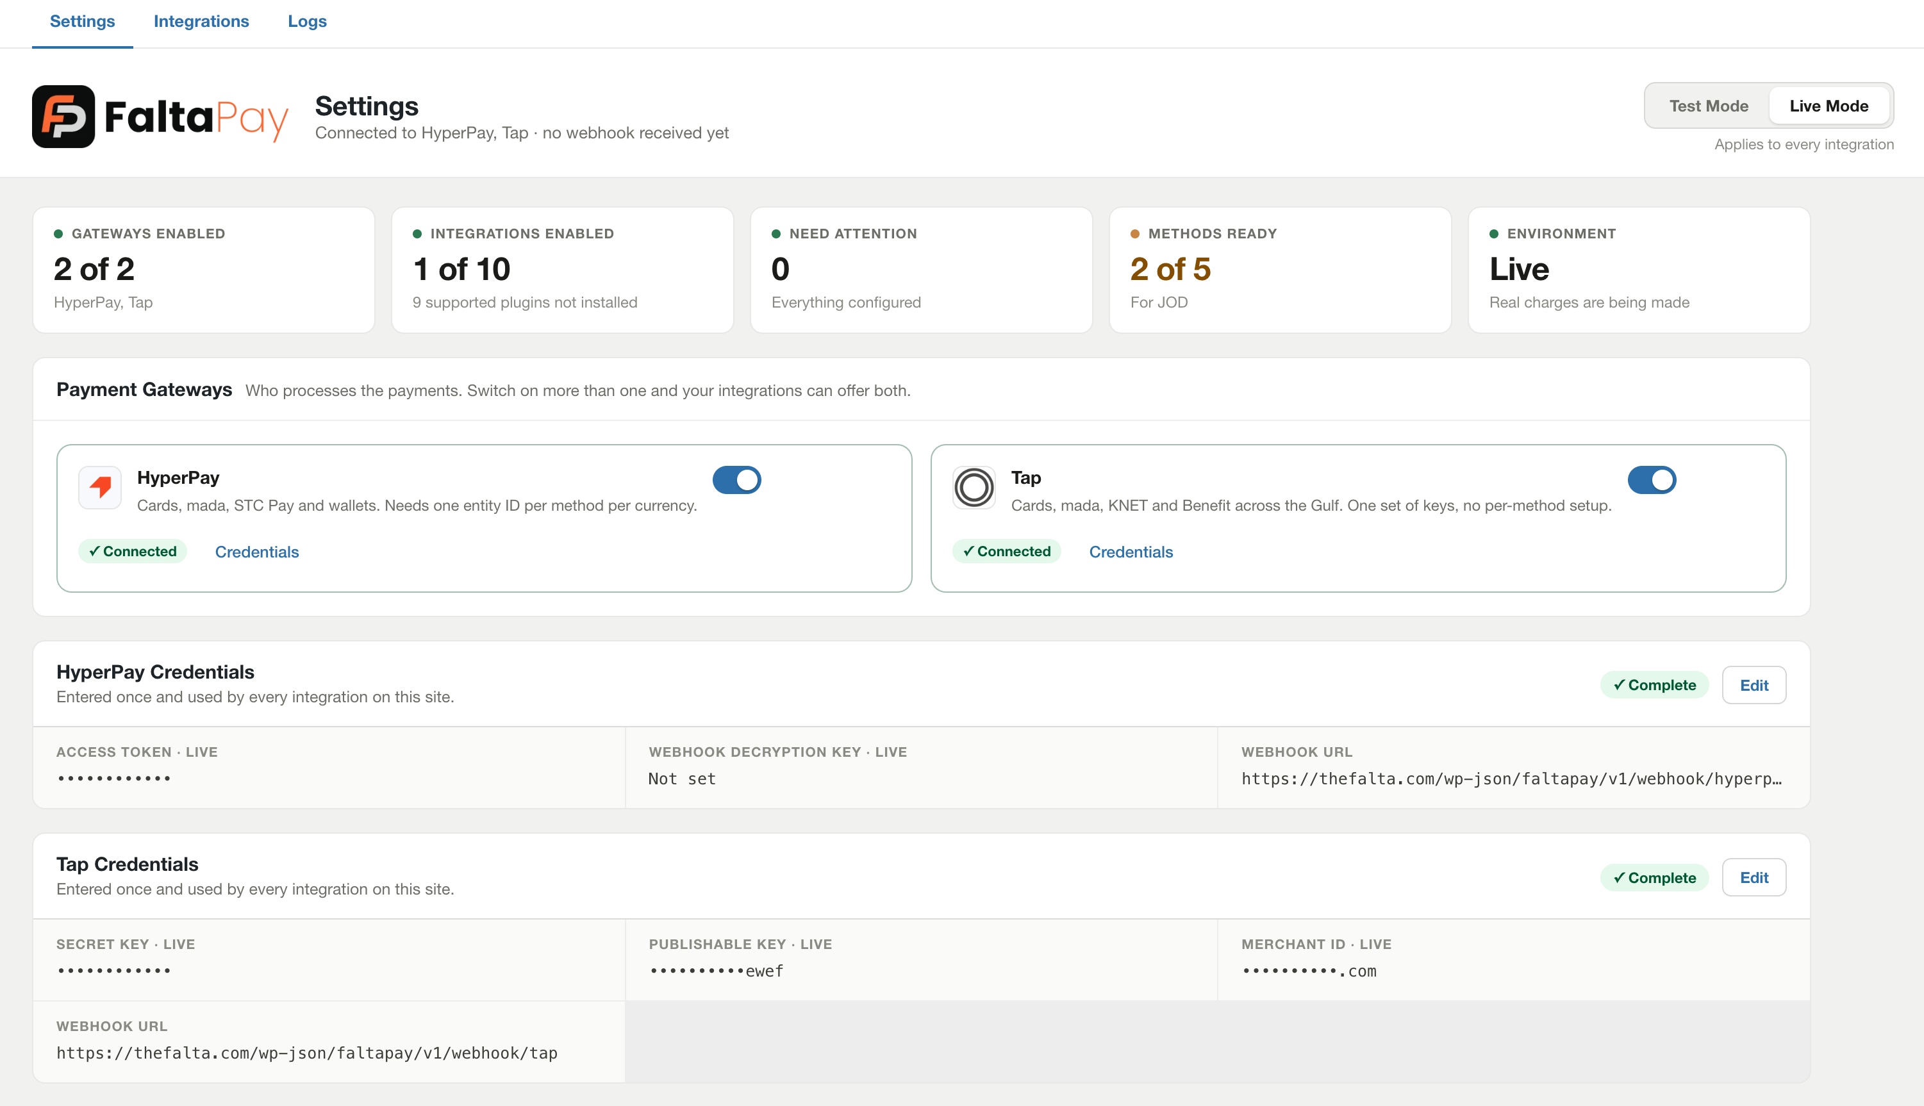Disable the HyperPay gateway toggle

click(x=736, y=480)
